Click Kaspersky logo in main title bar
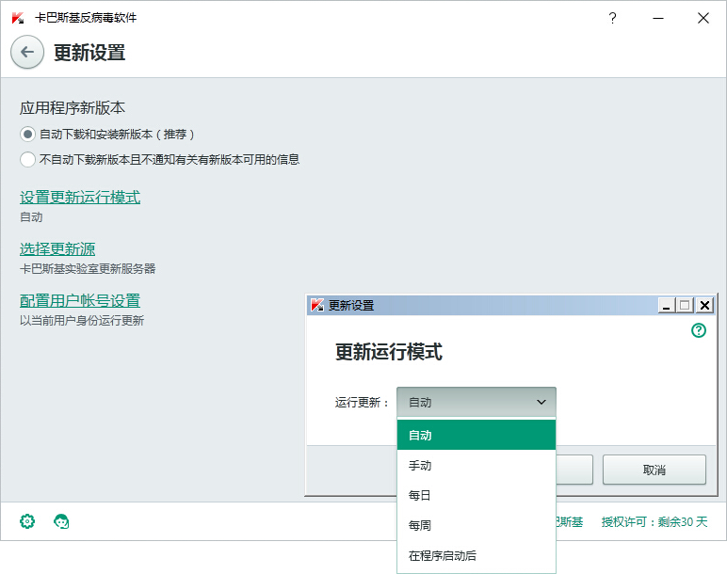727x574 pixels. (18, 18)
